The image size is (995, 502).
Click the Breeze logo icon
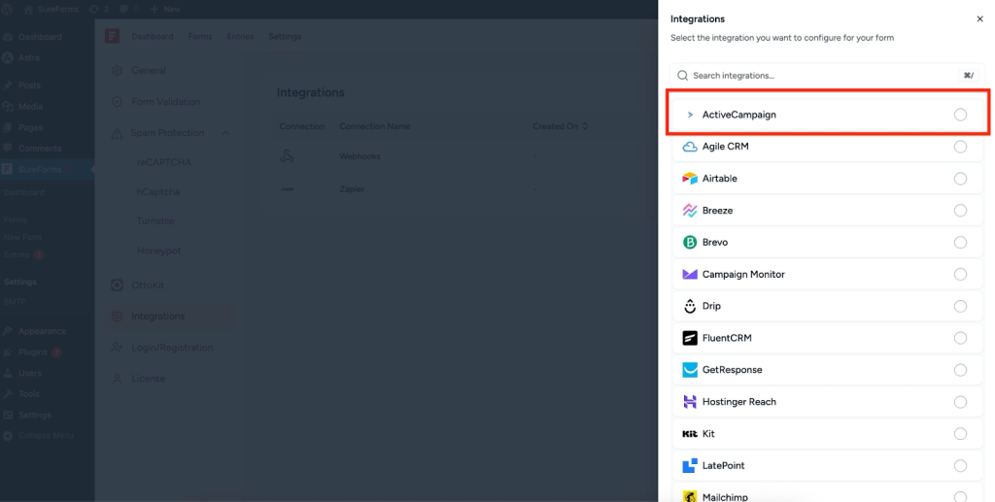(x=690, y=211)
